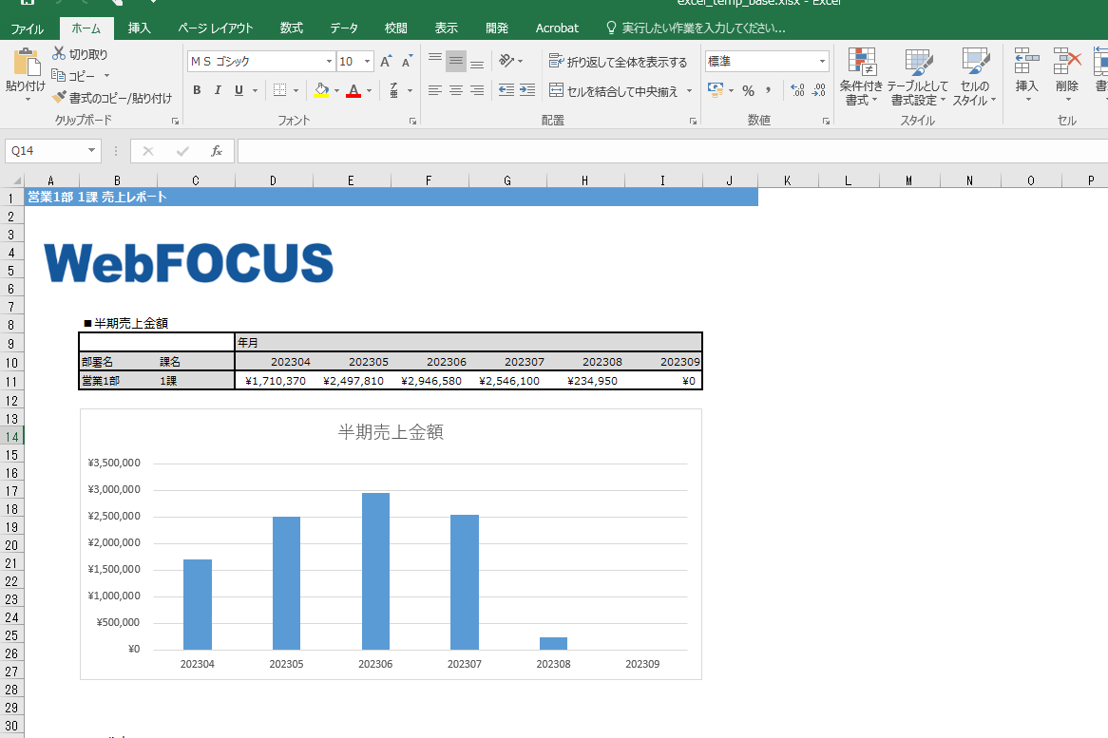Screen dimensions: 1108x738
Task: Open Cell Styles (セルのスタイル)
Action: pos(974,77)
